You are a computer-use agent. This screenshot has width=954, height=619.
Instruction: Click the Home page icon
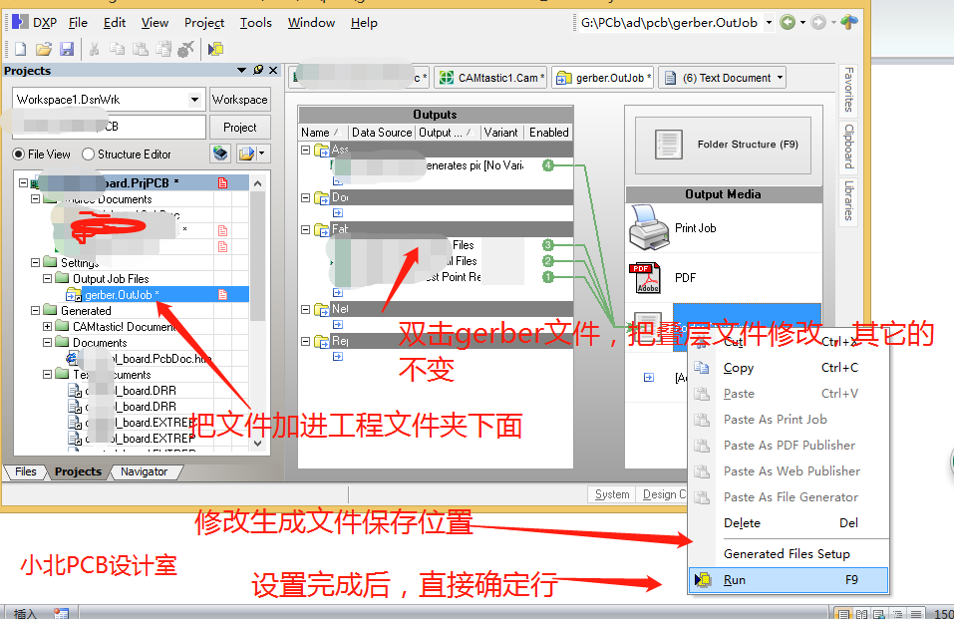coord(848,22)
